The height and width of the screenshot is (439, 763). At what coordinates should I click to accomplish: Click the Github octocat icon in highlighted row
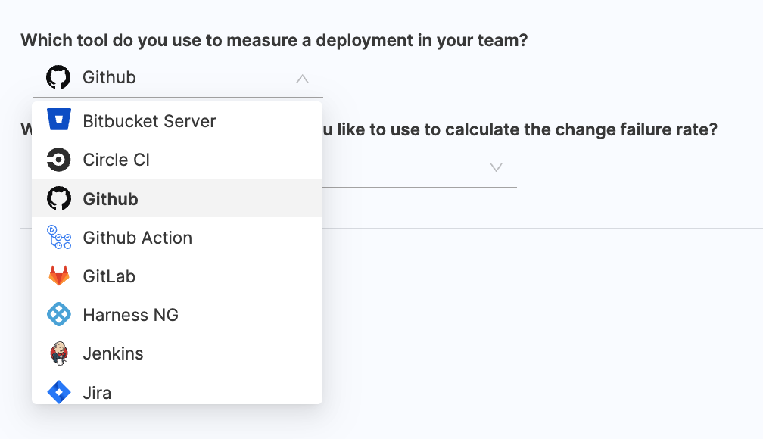tap(58, 198)
